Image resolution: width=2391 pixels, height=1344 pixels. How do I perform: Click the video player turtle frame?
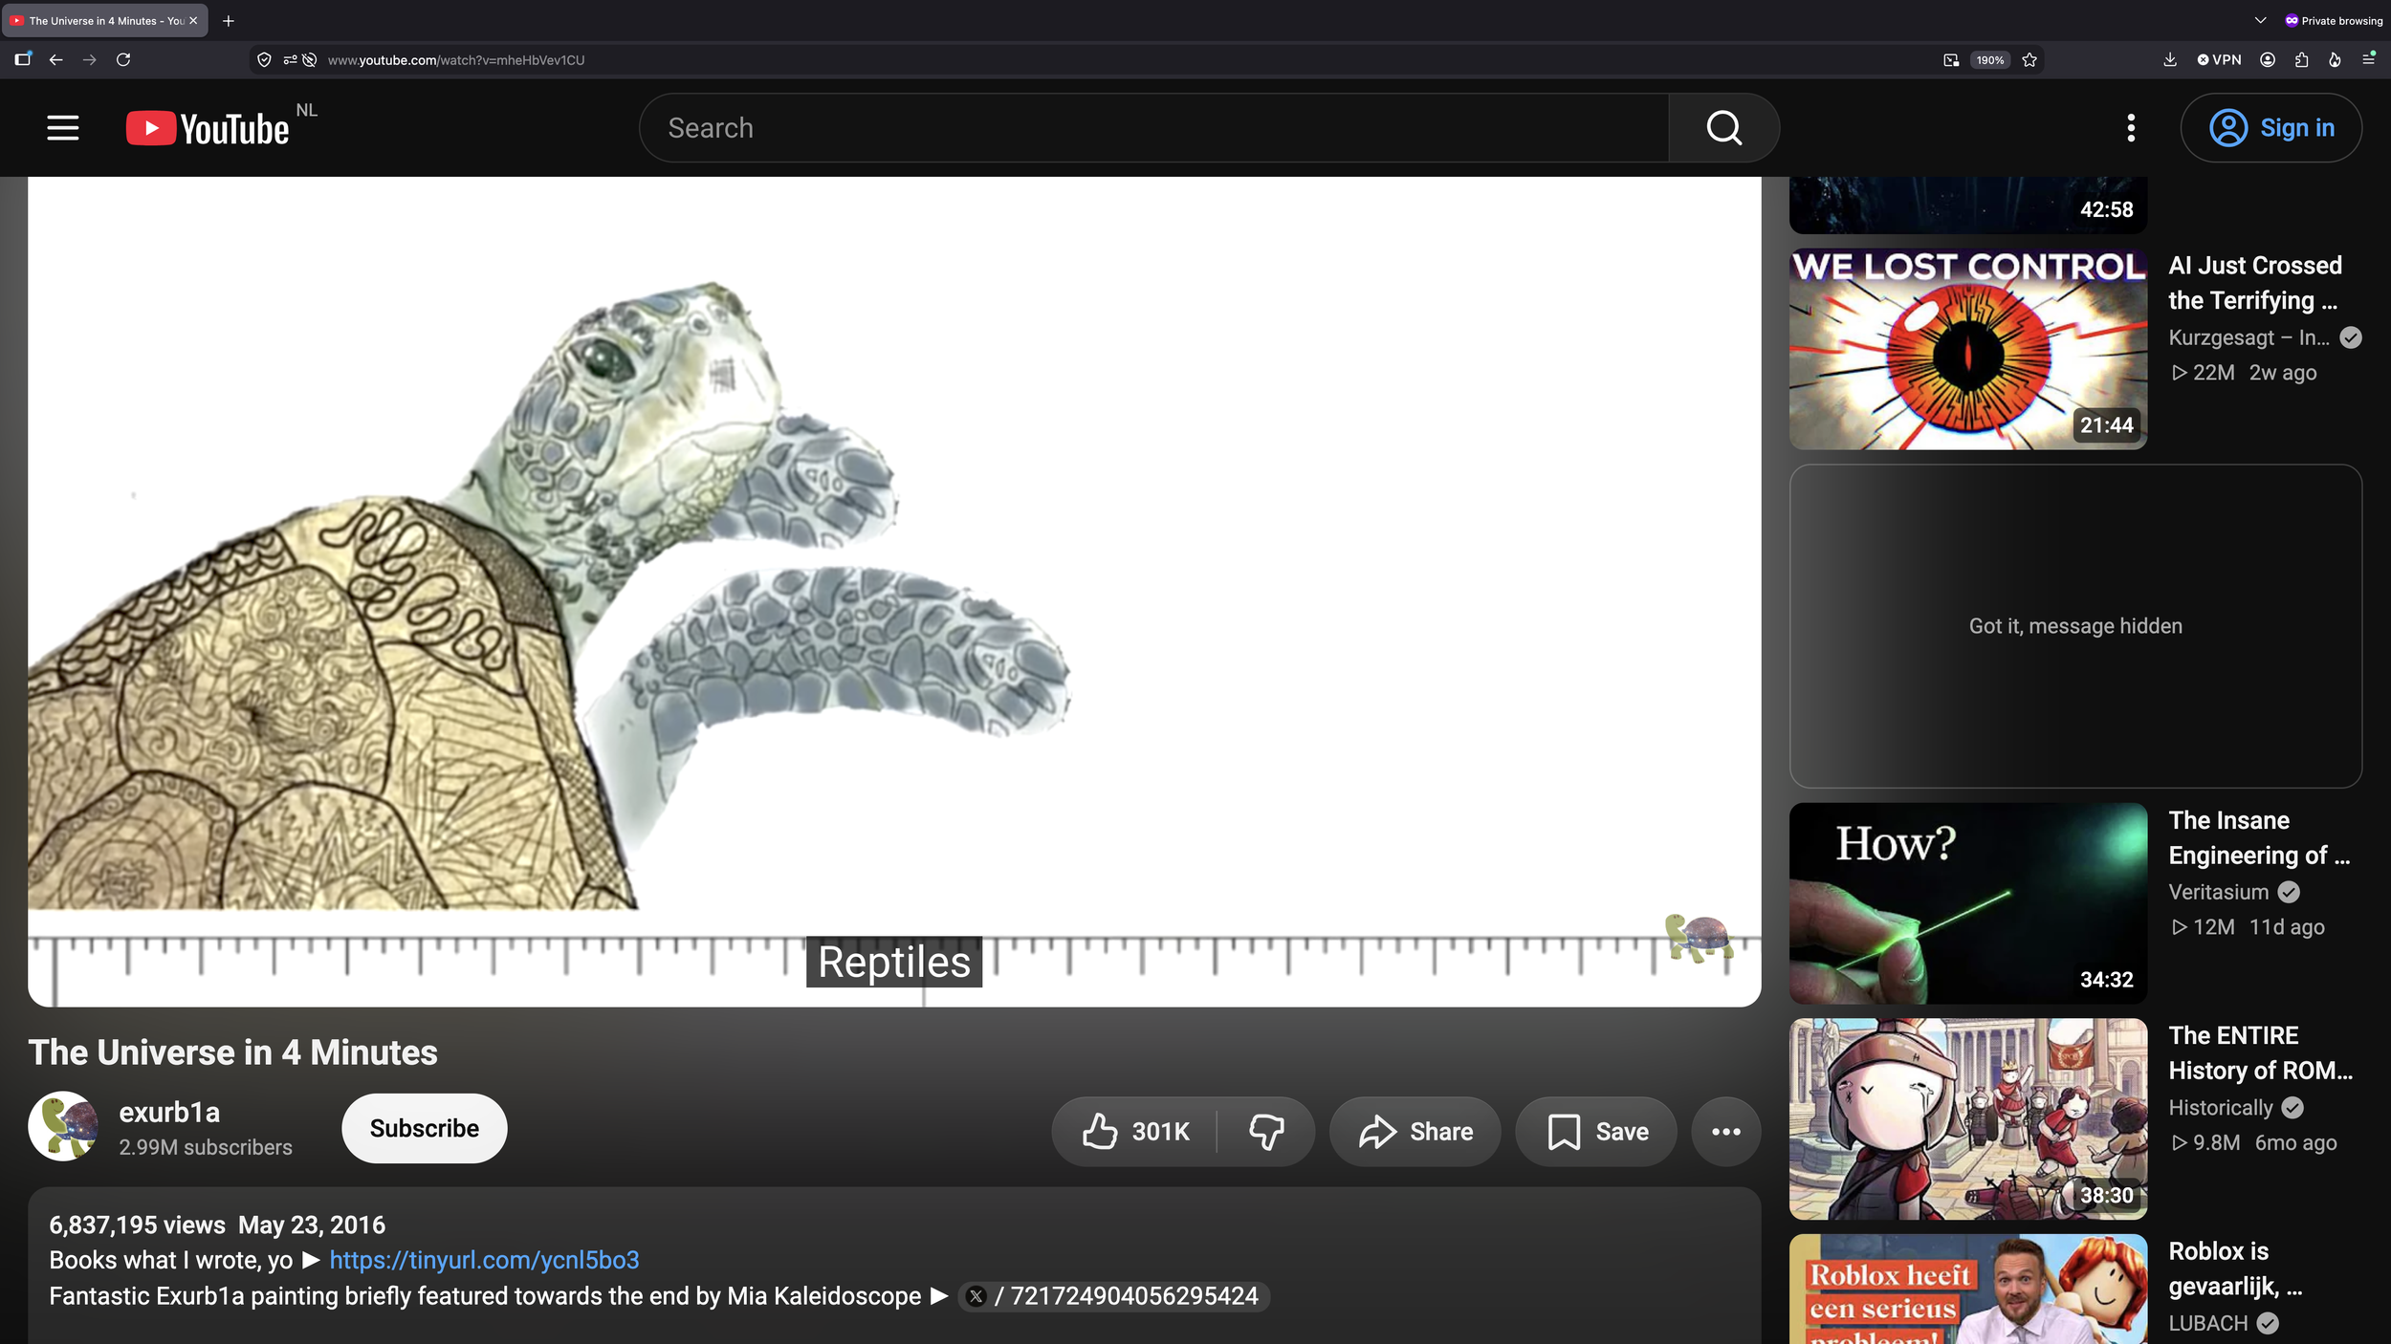click(894, 591)
